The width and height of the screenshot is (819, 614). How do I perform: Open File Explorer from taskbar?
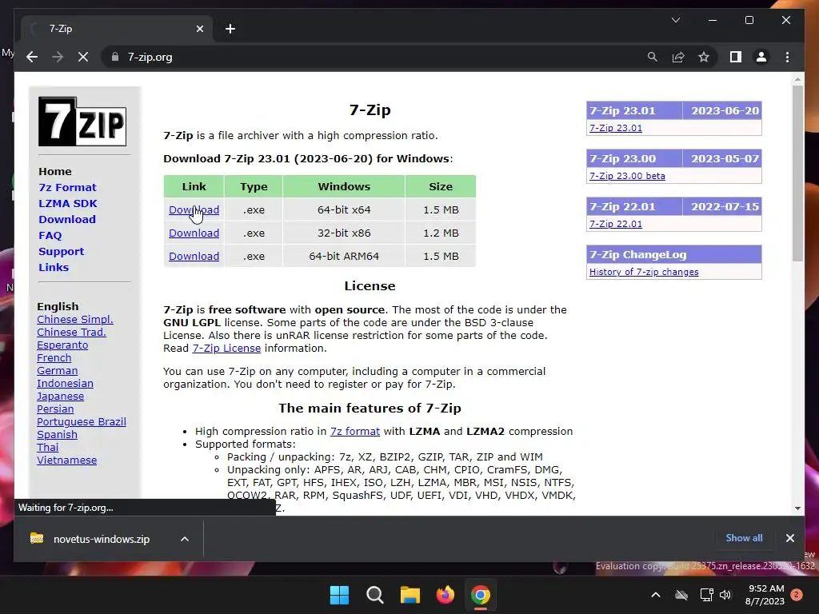tap(410, 595)
